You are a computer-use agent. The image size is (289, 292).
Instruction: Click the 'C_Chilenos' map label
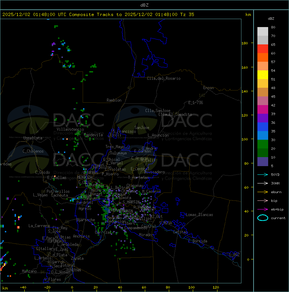pyautogui.click(x=33, y=151)
